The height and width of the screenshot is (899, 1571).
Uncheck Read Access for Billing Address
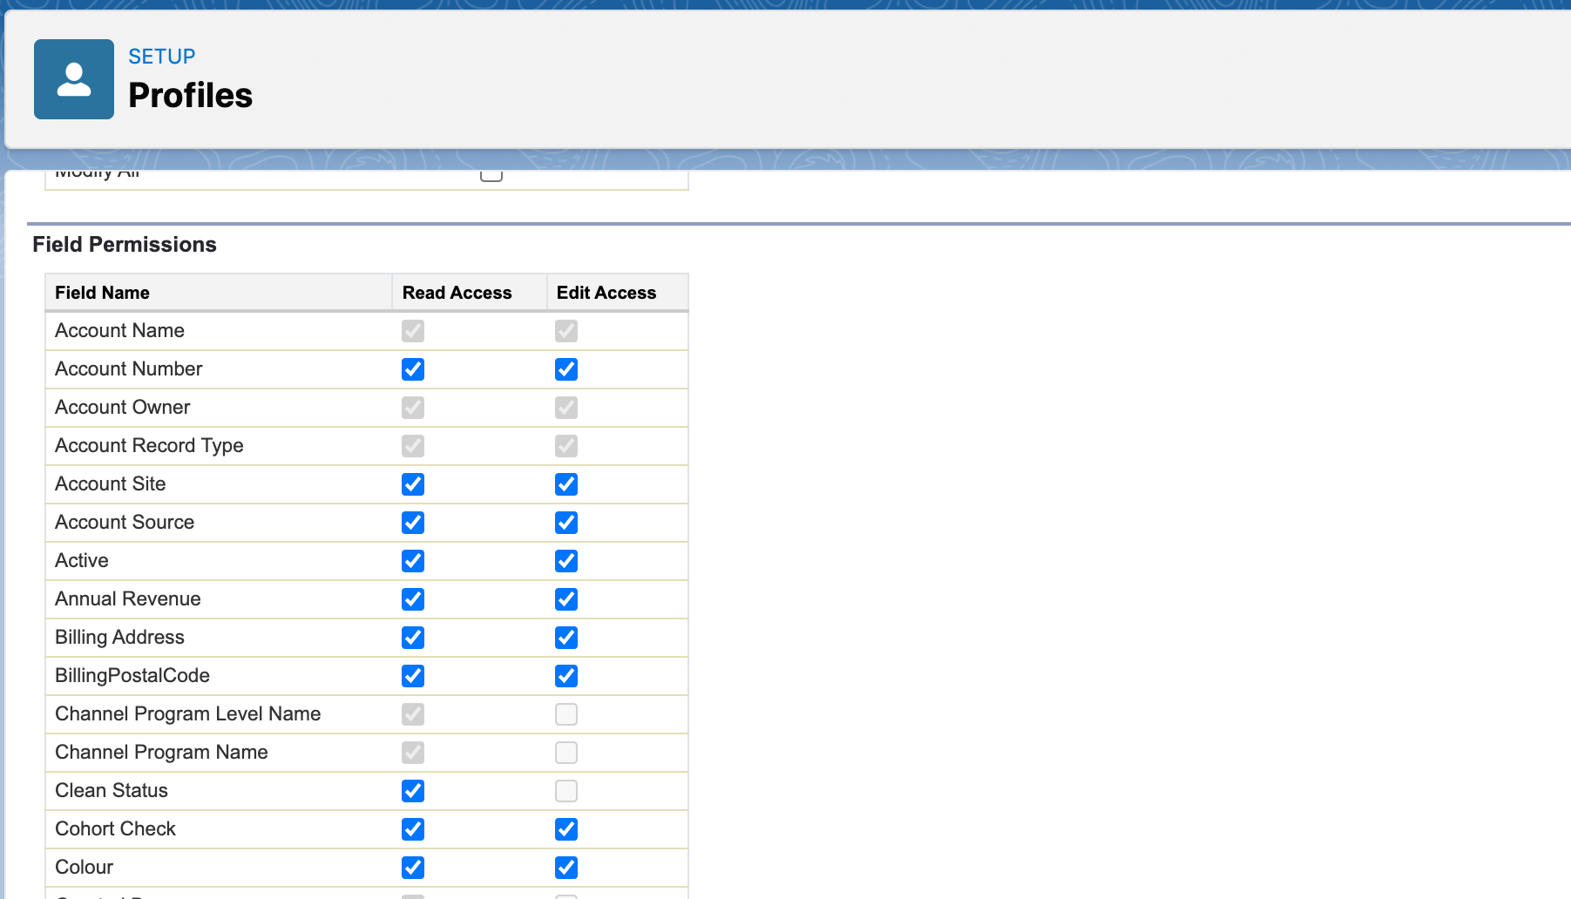coord(412,638)
